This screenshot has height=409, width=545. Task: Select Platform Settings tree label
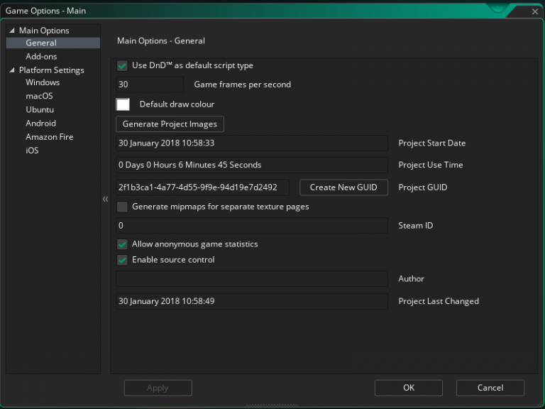pos(51,70)
